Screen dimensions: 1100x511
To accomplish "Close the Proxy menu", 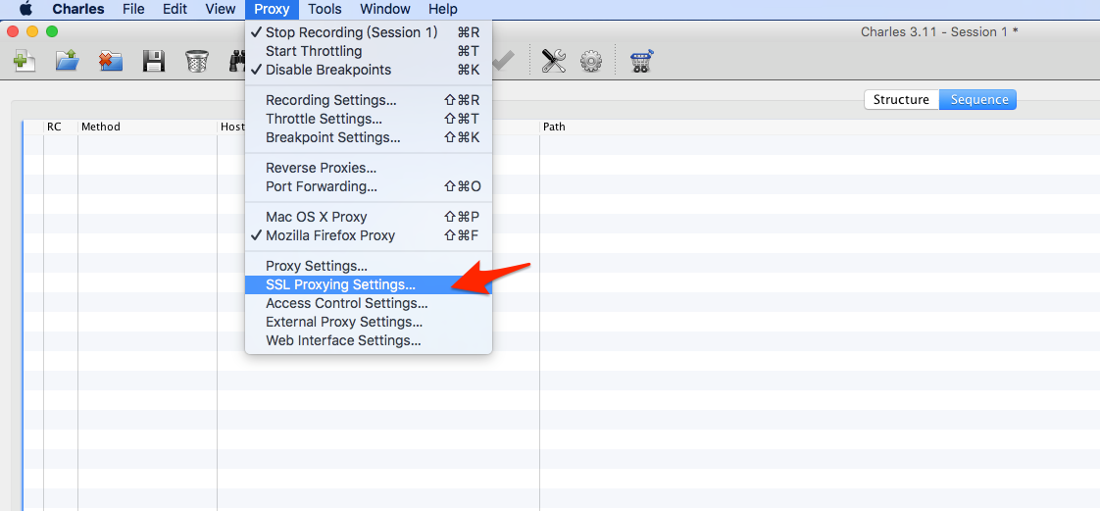I will (272, 9).
